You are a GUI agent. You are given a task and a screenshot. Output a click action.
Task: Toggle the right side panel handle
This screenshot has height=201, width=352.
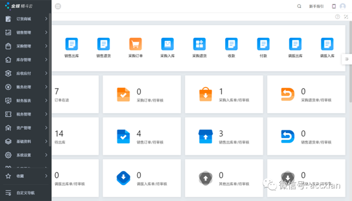pyautogui.click(x=346, y=59)
